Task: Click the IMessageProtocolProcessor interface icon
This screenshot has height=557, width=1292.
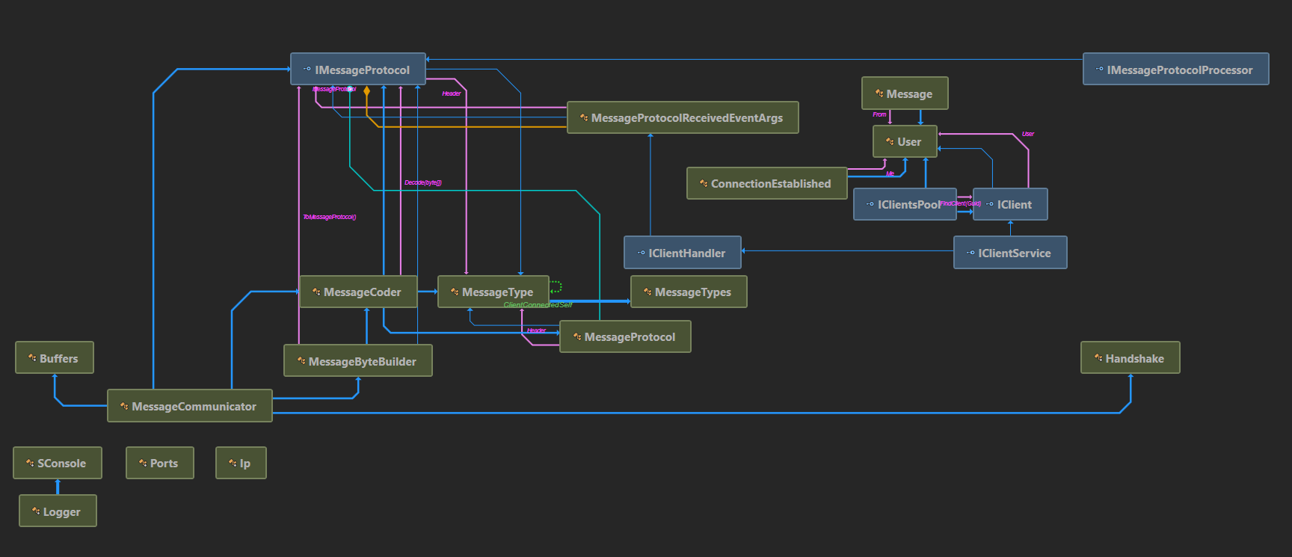Action: 1099,70
